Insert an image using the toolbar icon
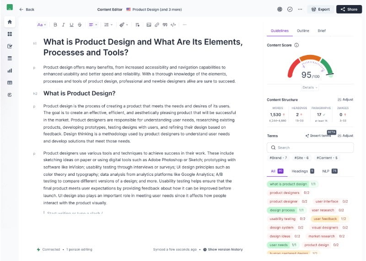 [149, 25]
